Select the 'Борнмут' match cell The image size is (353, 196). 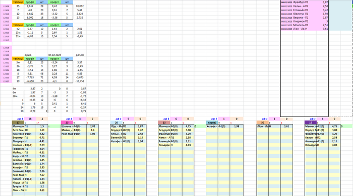pyautogui.click(x=18, y=138)
